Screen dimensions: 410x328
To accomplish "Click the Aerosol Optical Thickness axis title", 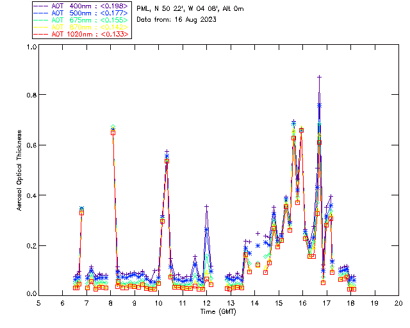I will [19, 170].
